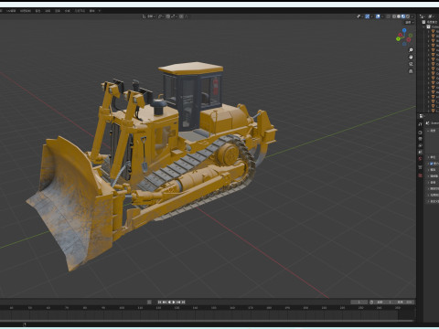Viewport: 439px width, 329px height.
Task: Open the Tool properties tab
Action: click(420, 124)
